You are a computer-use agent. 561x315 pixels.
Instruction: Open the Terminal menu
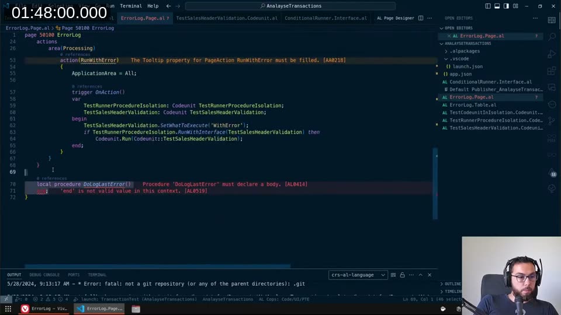click(130, 6)
